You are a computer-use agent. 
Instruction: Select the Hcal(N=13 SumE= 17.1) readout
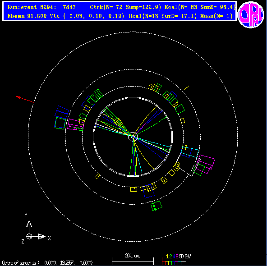click(163, 16)
